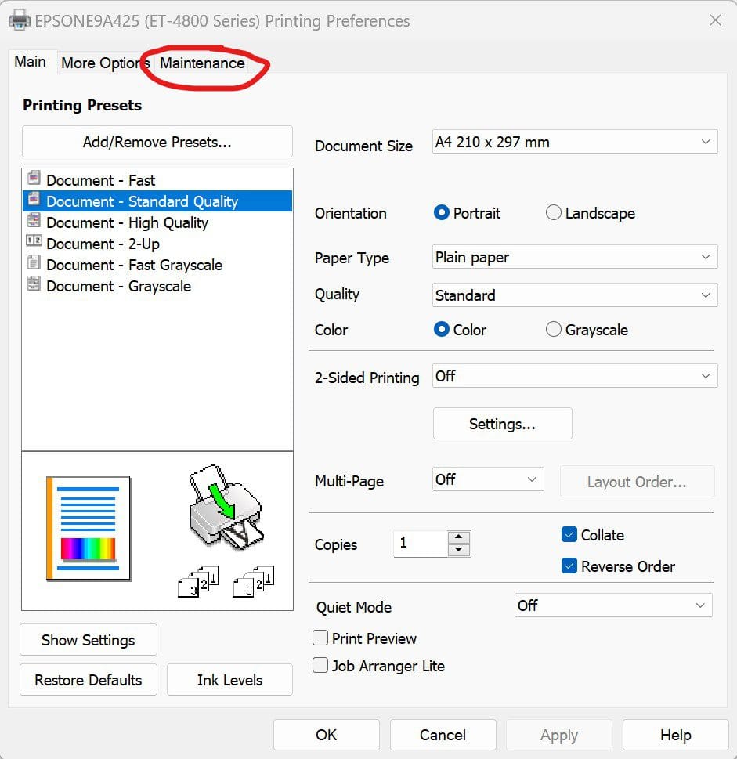Select the 'Document - 2-Up' preset text
The height and width of the screenshot is (759, 737).
click(103, 244)
